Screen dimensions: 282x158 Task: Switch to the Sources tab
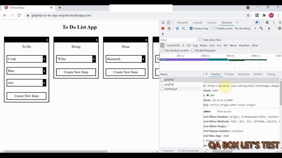pyautogui.click(x=212, y=22)
